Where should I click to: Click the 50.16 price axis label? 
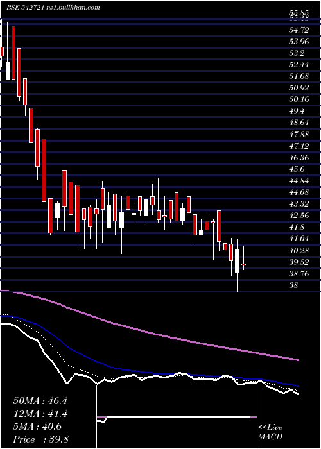coord(299,99)
